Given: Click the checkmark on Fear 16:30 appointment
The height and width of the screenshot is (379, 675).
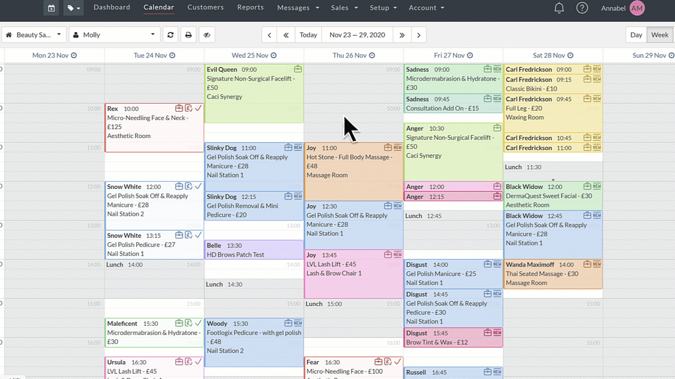Looking at the screenshot, I should (x=398, y=362).
